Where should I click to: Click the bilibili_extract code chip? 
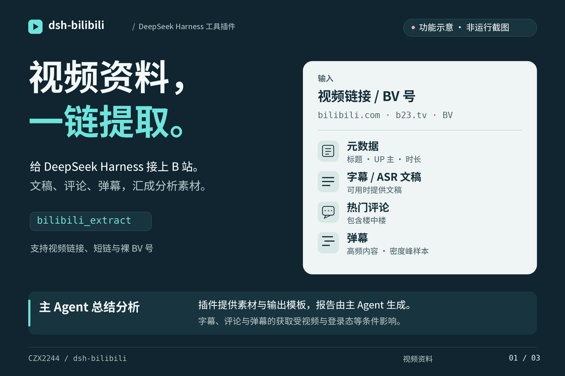pyautogui.click(x=91, y=221)
